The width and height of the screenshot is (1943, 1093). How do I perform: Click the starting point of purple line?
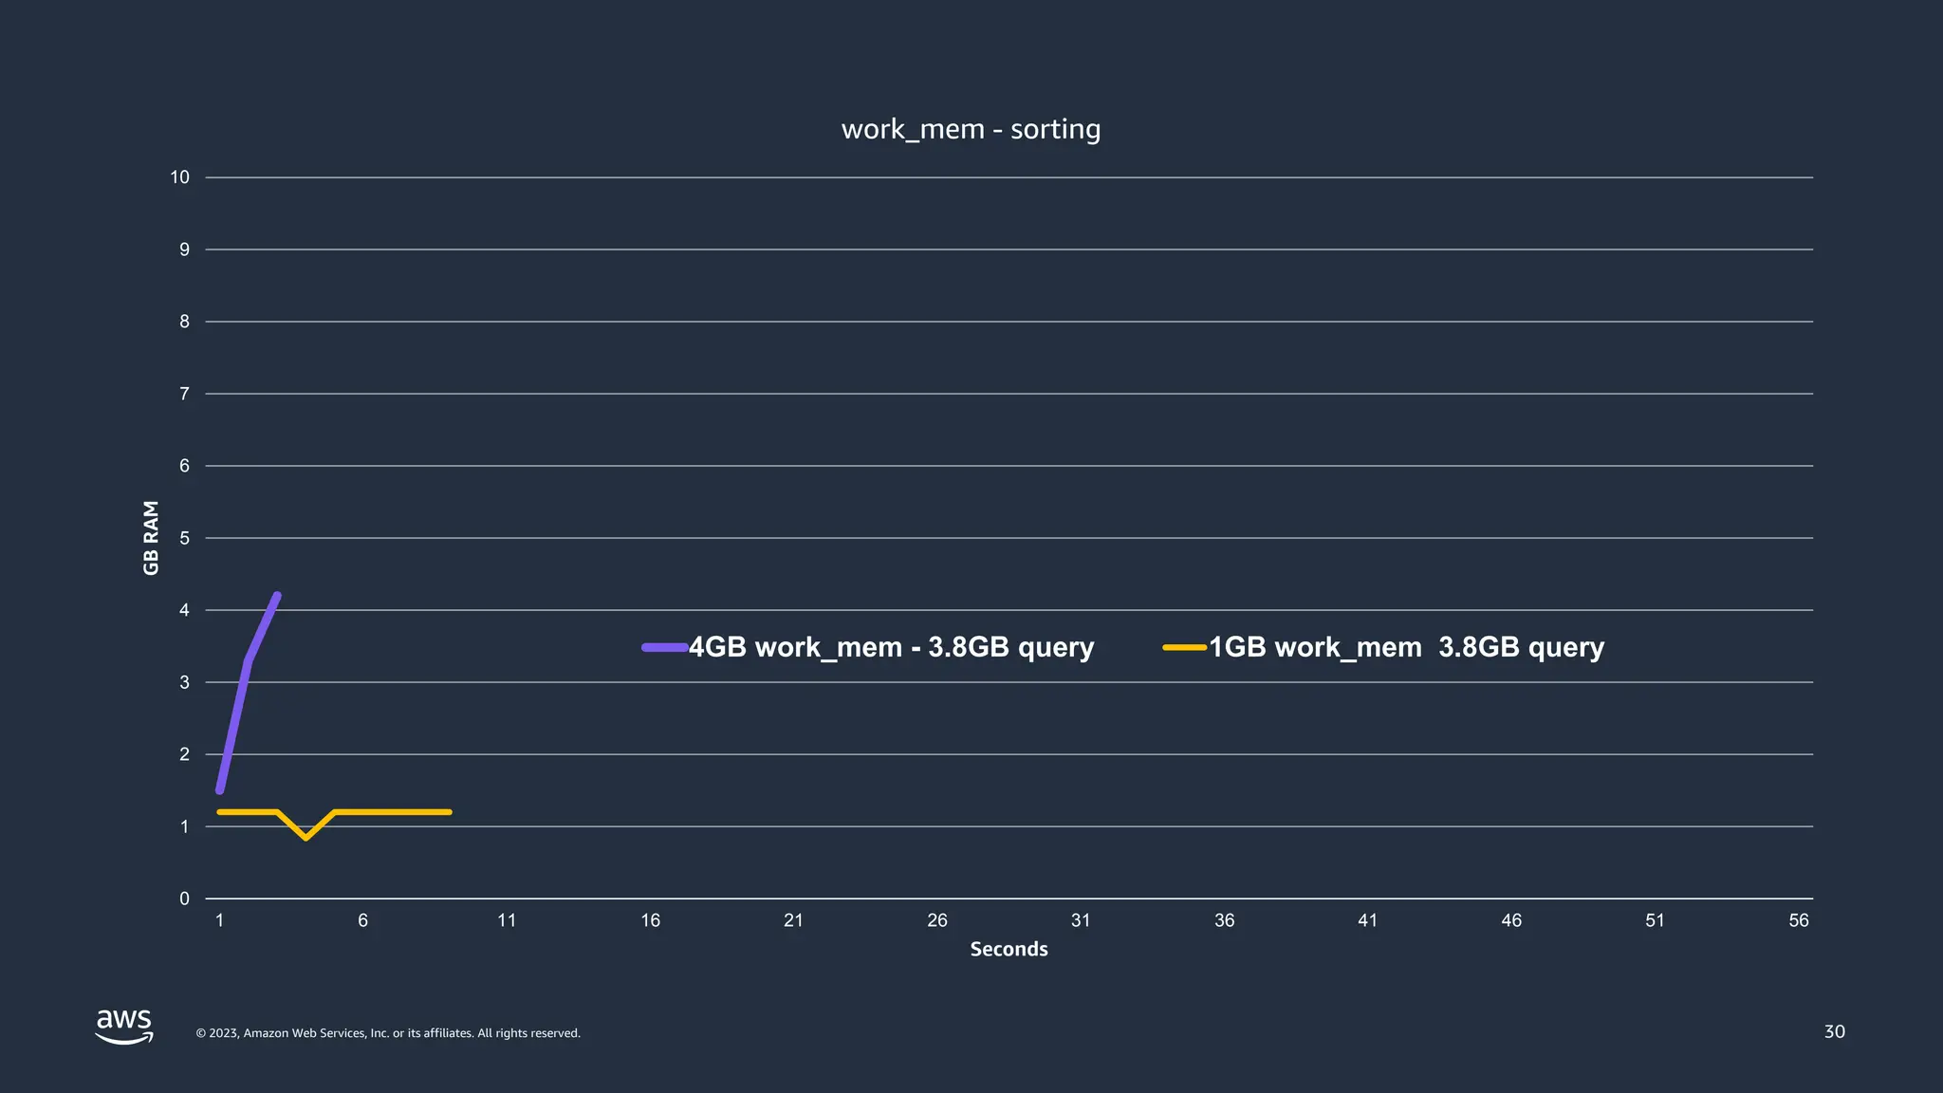[220, 789]
